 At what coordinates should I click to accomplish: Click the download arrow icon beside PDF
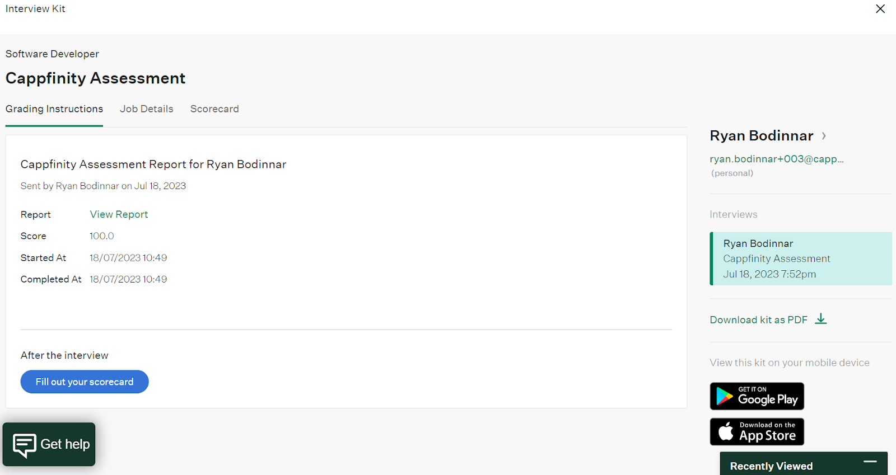(x=821, y=319)
